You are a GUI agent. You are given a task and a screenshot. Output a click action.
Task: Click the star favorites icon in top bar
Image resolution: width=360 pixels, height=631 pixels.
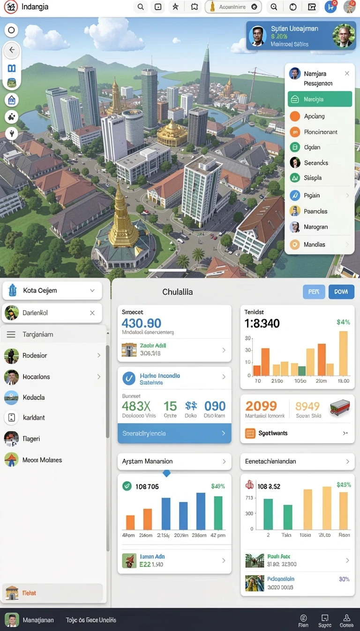click(x=175, y=7)
